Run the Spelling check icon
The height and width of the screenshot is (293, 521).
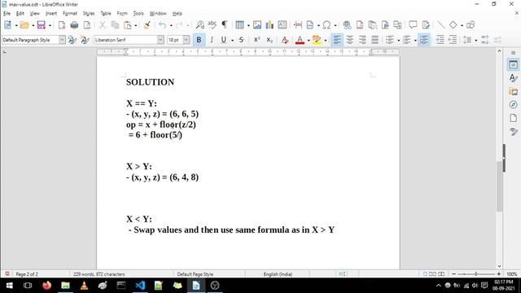(x=212, y=25)
